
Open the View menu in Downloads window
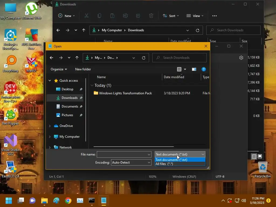point(195,16)
